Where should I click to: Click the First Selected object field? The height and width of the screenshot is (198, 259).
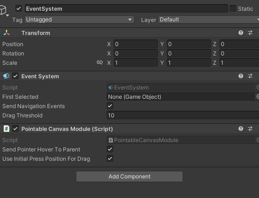tap(181, 97)
